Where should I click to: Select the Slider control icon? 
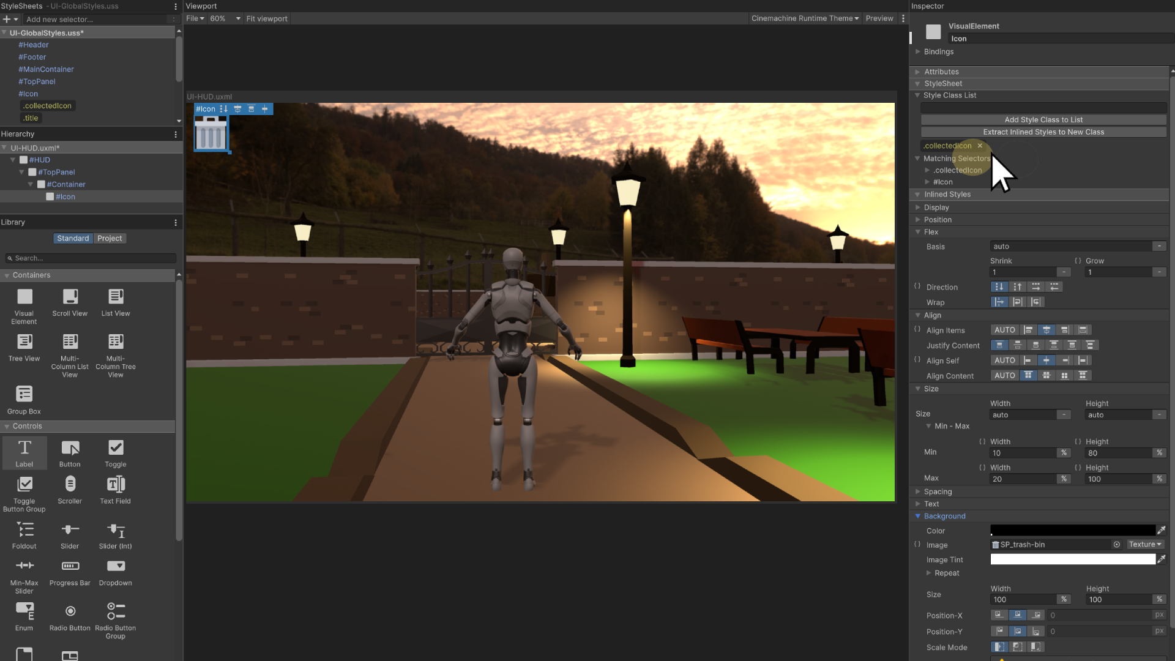(70, 530)
